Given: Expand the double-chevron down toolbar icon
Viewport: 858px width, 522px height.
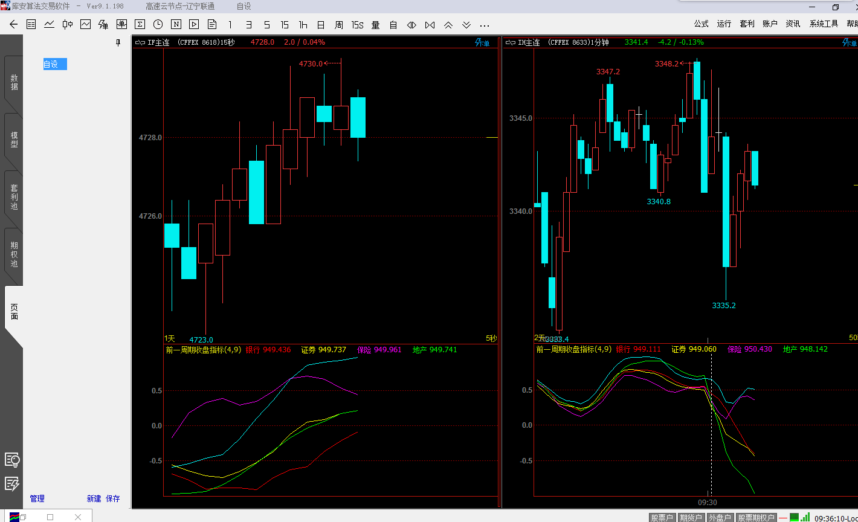Looking at the screenshot, I should (466, 25).
